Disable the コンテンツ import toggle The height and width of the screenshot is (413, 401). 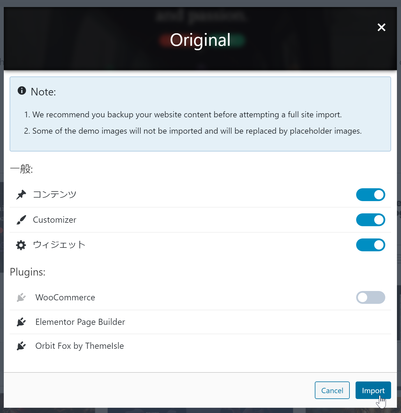[370, 195]
